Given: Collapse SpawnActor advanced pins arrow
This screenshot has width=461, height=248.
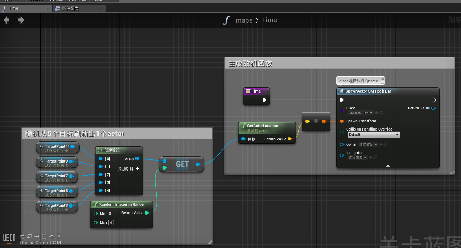Looking at the screenshot, I should [388, 165].
